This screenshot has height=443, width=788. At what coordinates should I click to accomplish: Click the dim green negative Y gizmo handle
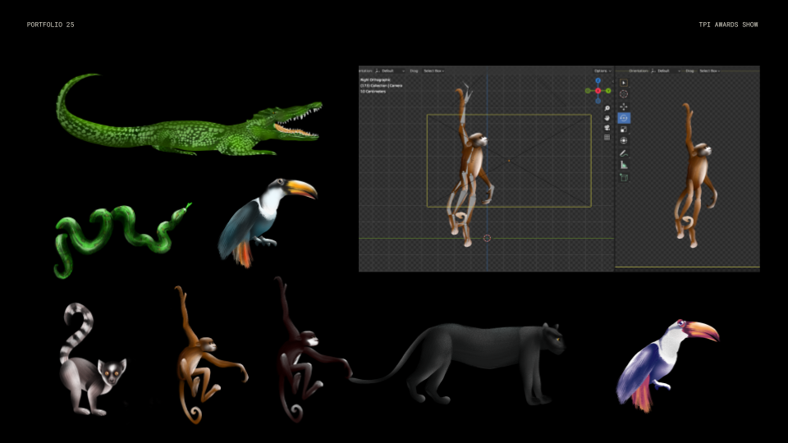(588, 91)
